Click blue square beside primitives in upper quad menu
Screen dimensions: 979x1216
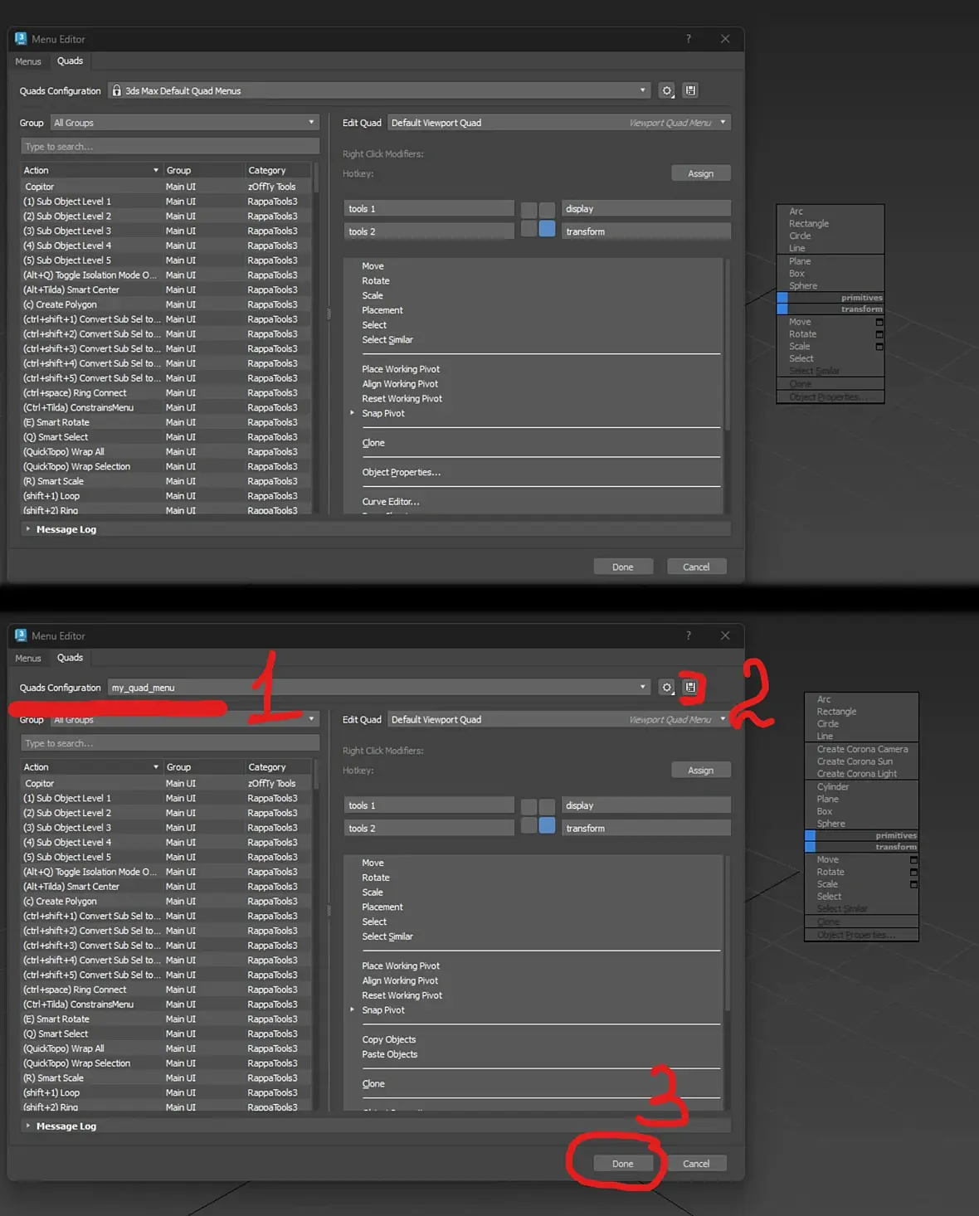782,297
